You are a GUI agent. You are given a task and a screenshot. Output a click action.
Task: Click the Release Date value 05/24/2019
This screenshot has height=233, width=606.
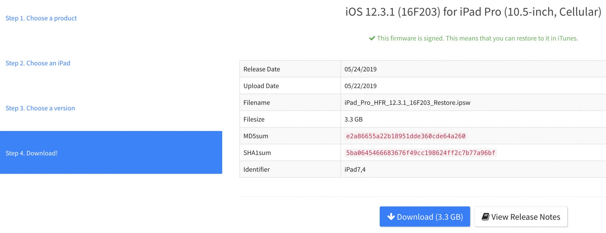(x=360, y=69)
